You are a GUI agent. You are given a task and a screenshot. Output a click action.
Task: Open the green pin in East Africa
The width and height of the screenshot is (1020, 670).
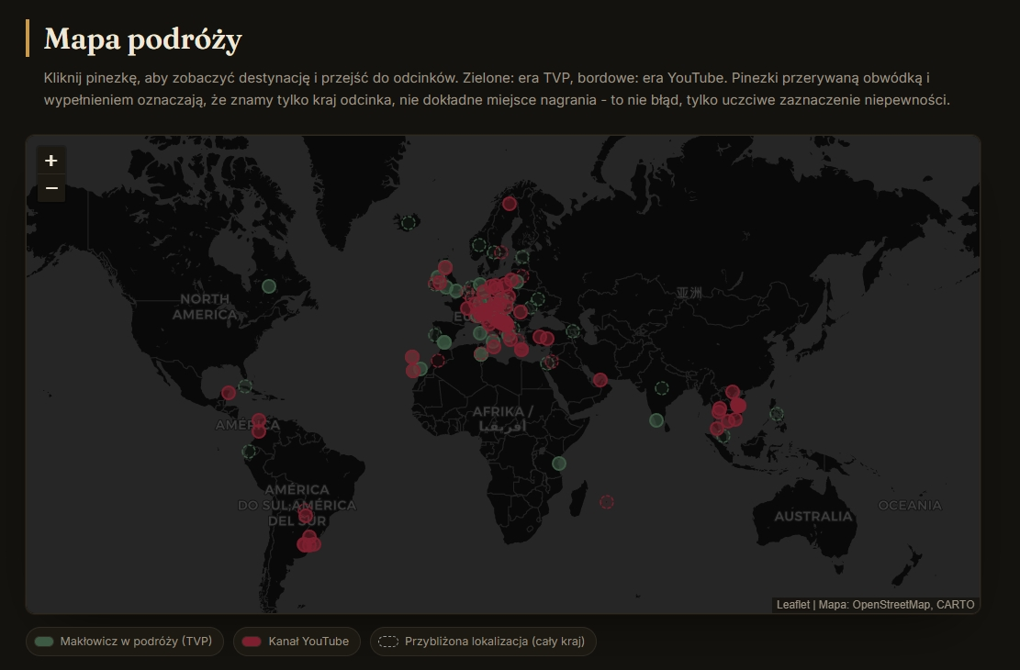[x=559, y=463]
